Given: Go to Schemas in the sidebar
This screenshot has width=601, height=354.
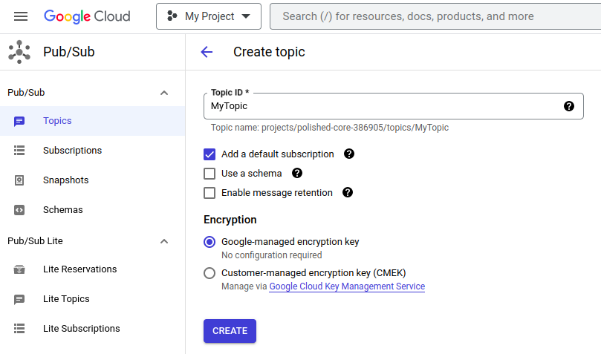Looking at the screenshot, I should tap(62, 210).
